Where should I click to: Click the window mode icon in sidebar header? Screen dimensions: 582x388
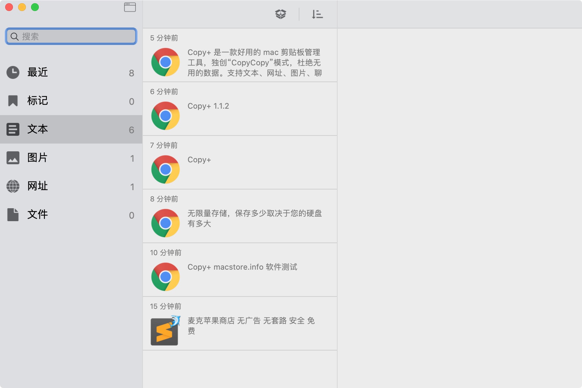(x=130, y=7)
